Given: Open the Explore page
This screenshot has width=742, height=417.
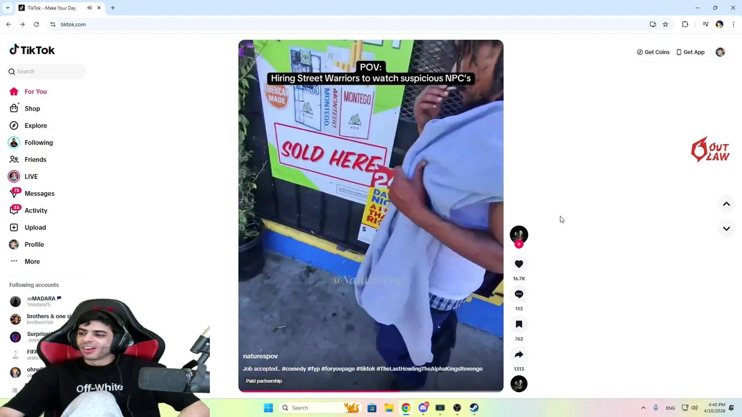Looking at the screenshot, I should point(35,126).
